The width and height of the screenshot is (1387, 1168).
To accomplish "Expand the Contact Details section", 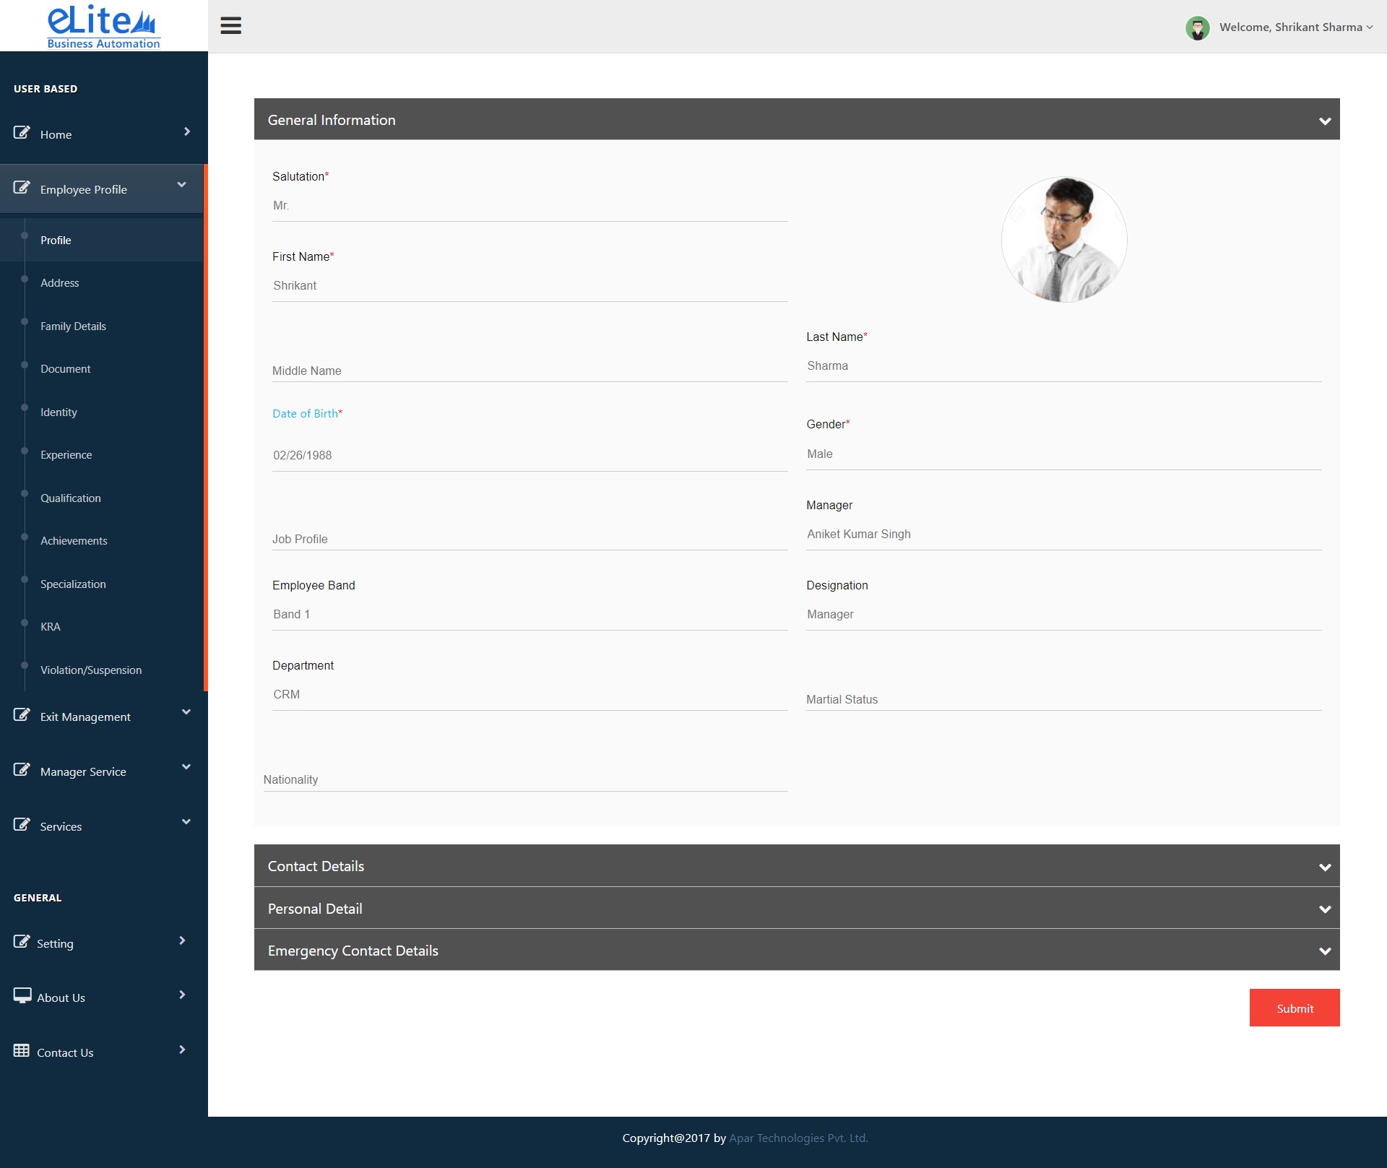I will [1324, 867].
